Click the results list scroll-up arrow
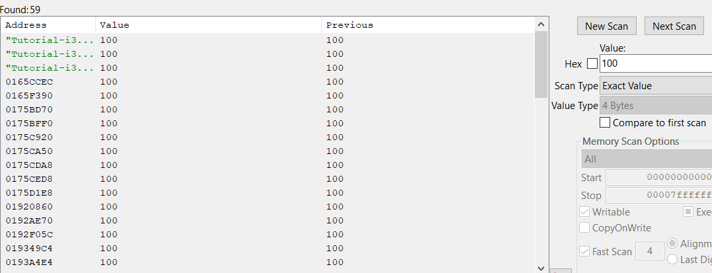The height and width of the screenshot is (273, 712). [x=541, y=24]
